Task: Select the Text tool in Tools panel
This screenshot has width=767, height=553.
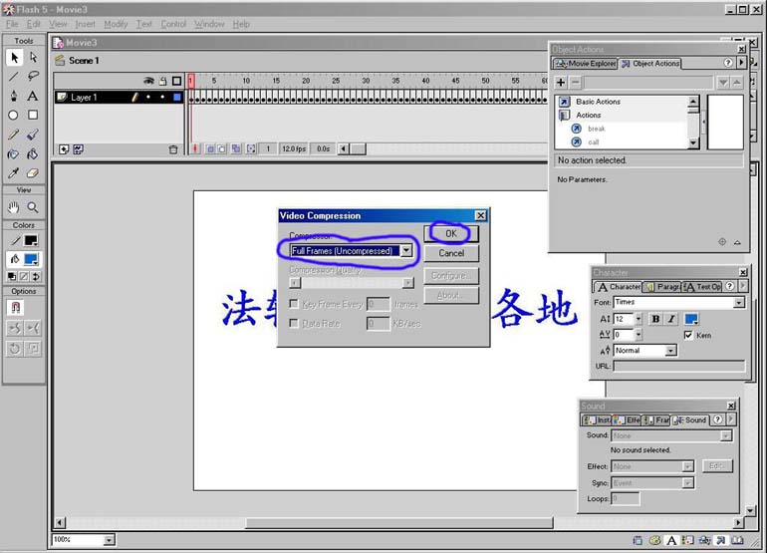Action: pos(33,97)
